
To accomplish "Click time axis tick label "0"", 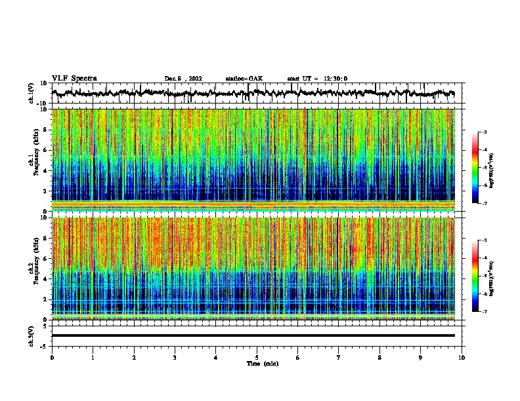I will [x=52, y=358].
